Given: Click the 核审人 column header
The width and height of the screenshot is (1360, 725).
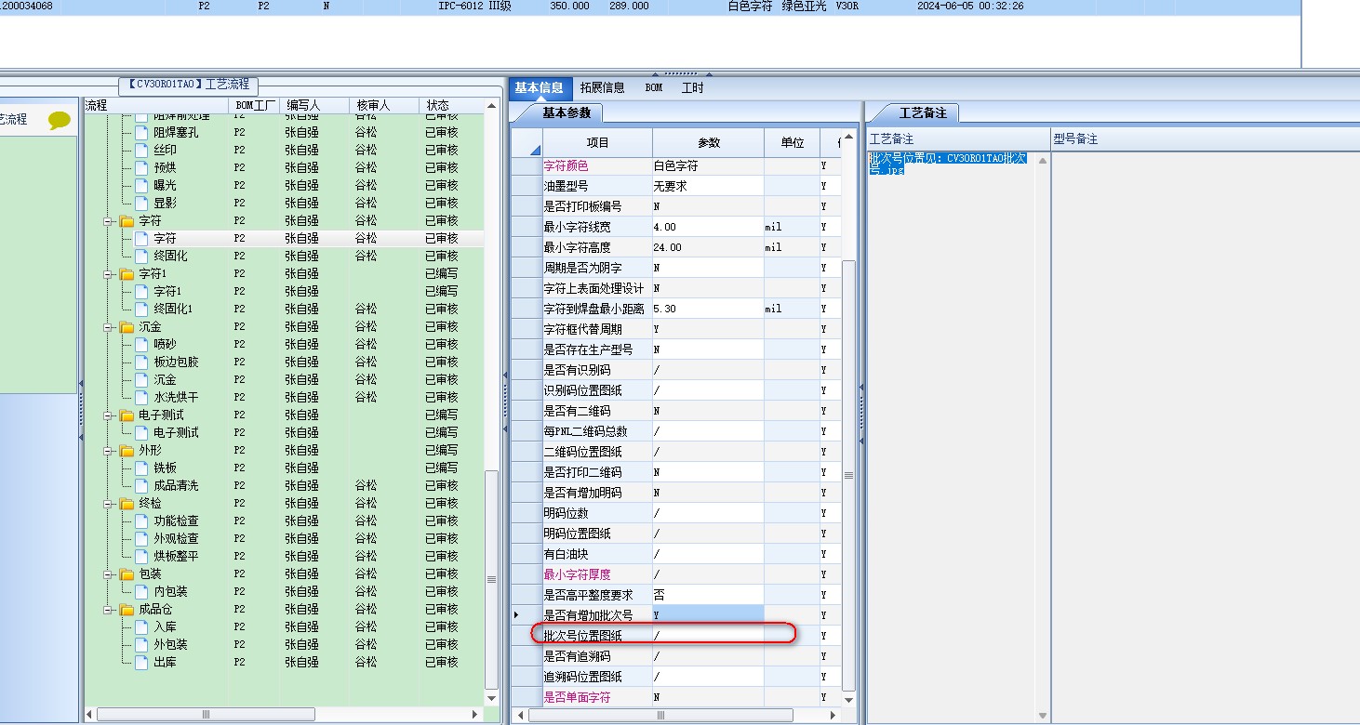Looking at the screenshot, I should pos(383,106).
